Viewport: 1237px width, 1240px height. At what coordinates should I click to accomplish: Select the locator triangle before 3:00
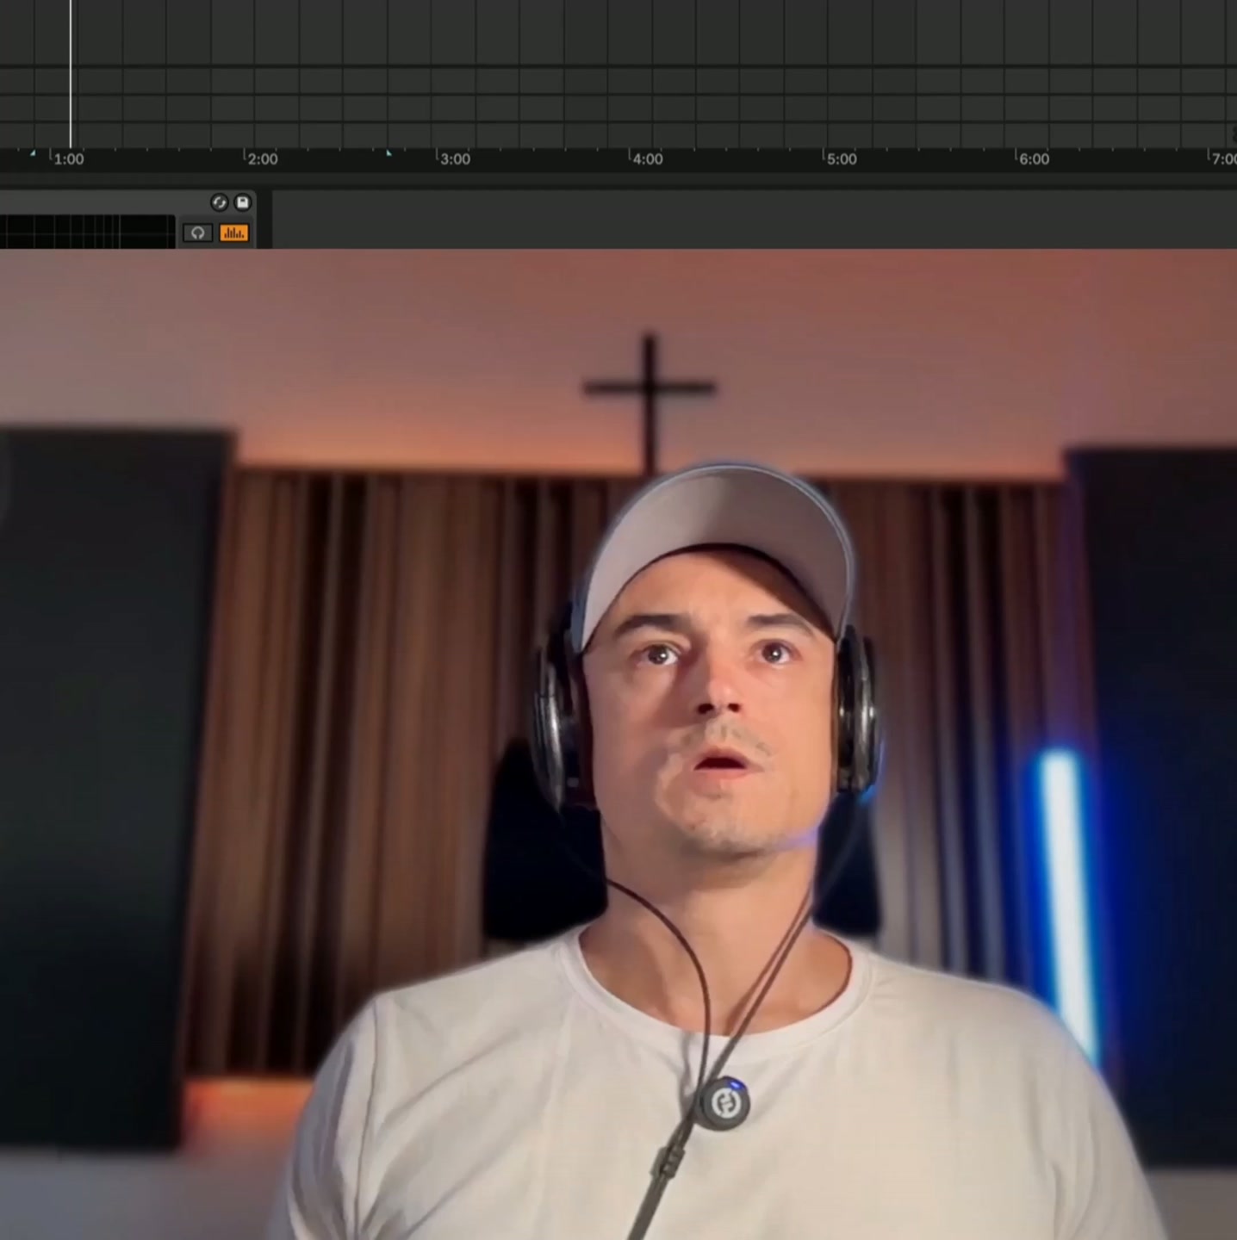click(389, 152)
